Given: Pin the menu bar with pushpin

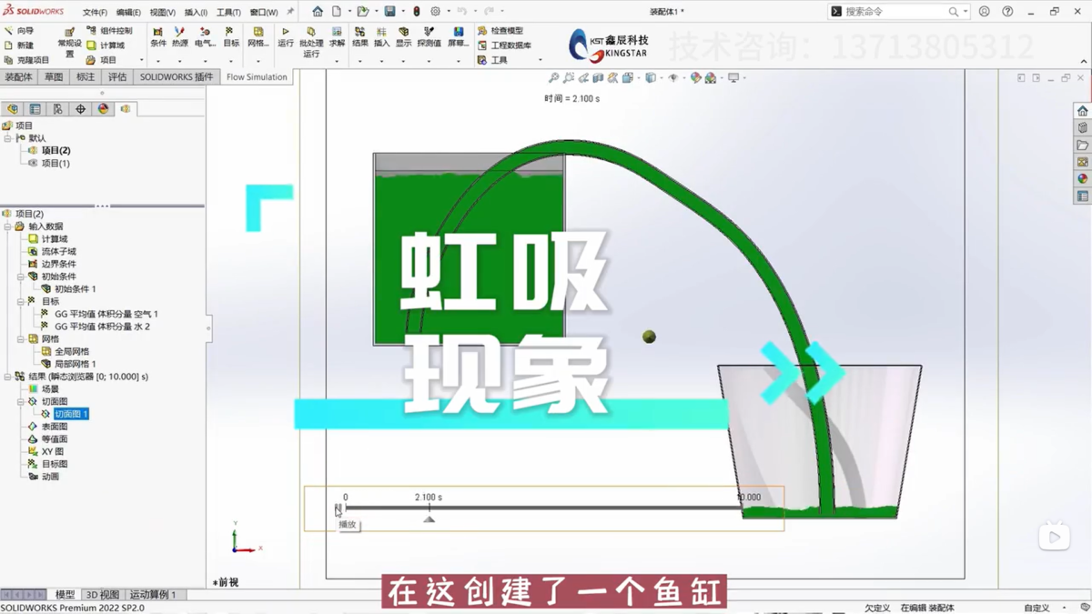Looking at the screenshot, I should tap(290, 12).
